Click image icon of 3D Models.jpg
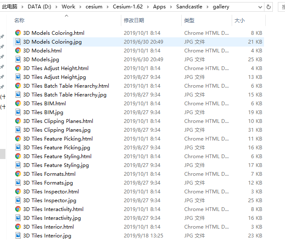This screenshot has width=285, height=245. [18, 60]
